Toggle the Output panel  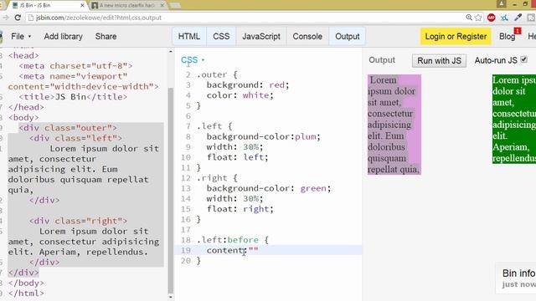pos(348,36)
